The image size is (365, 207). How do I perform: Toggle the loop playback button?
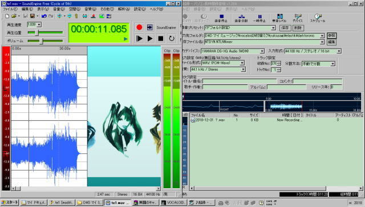[x=172, y=38]
